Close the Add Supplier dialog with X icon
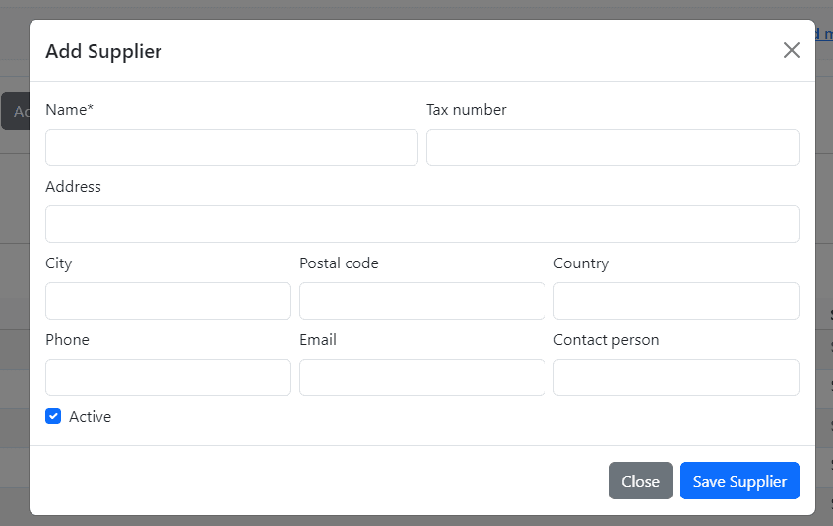The image size is (833, 526). click(x=791, y=50)
